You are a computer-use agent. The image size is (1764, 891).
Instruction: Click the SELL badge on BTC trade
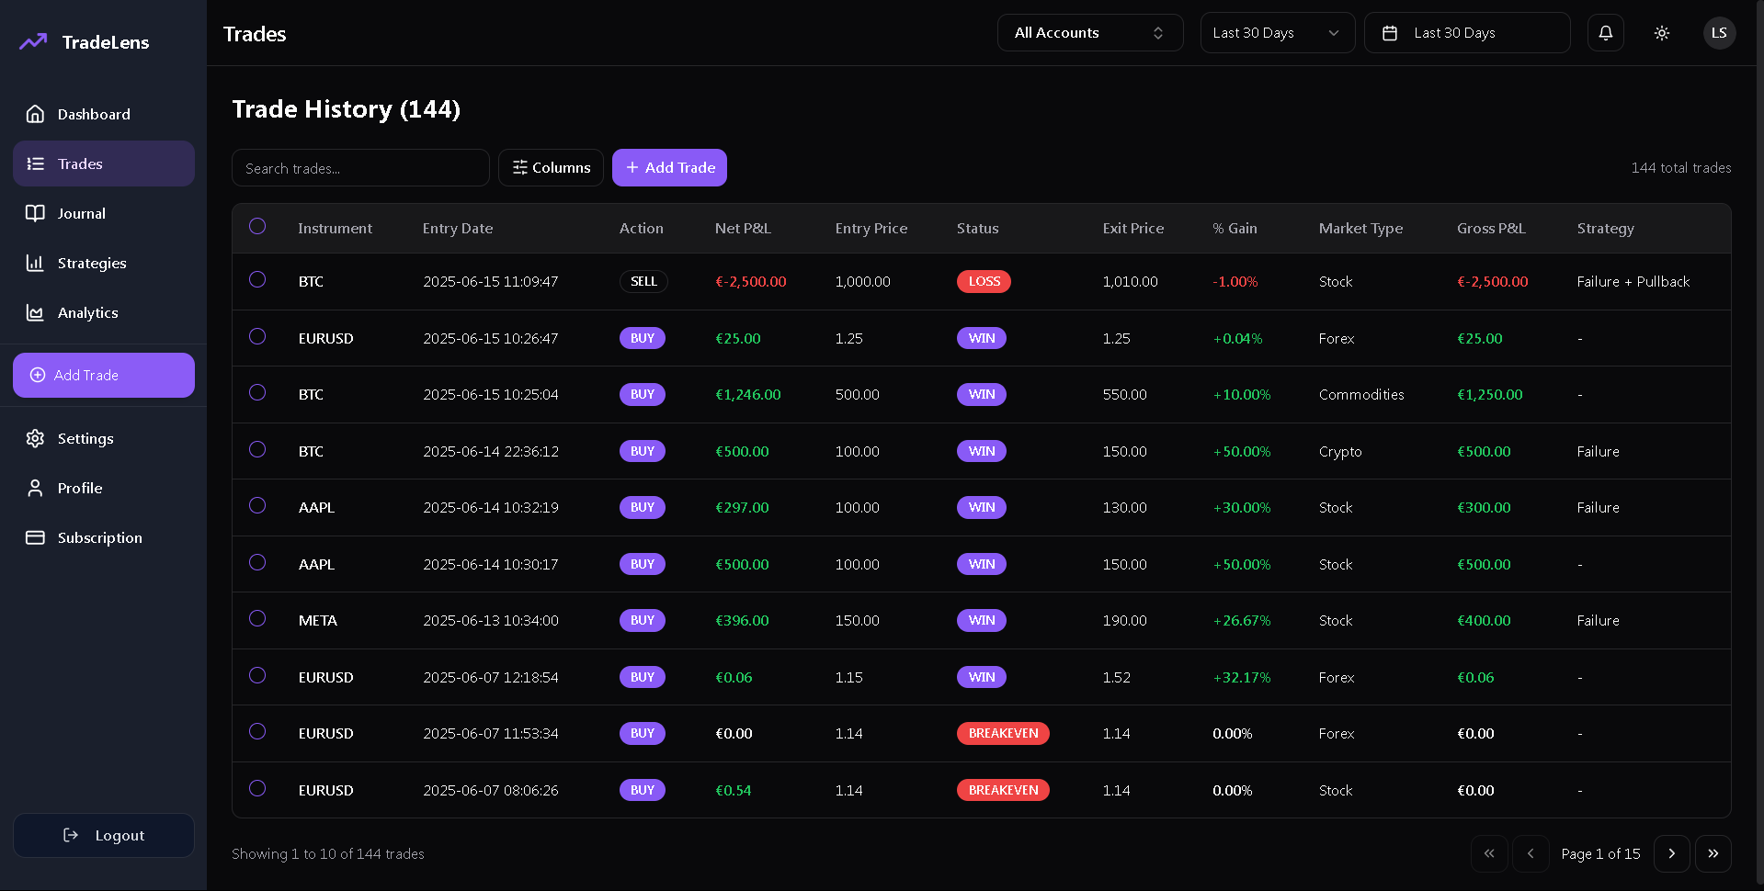(643, 281)
